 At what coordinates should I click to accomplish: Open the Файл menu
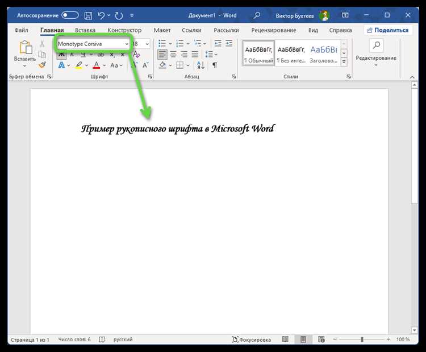[x=21, y=30]
